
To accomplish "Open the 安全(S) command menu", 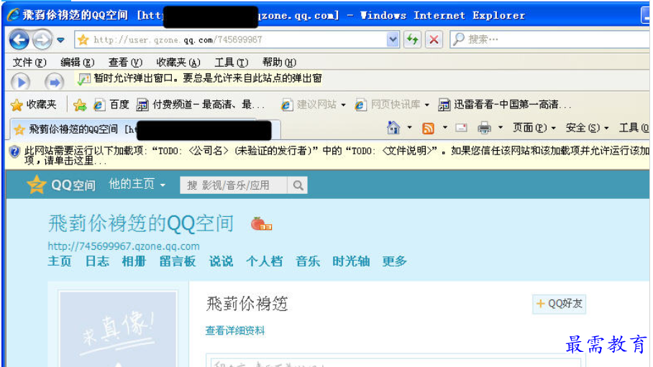I will [x=588, y=128].
